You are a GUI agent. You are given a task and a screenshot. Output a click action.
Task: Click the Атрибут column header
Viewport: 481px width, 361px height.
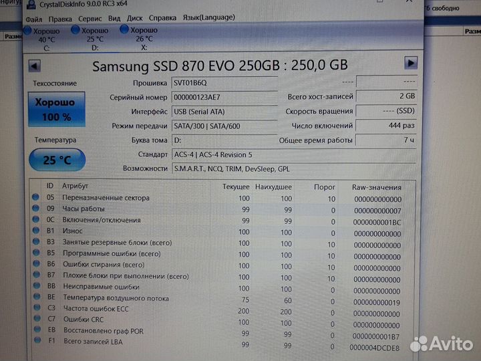pyautogui.click(x=75, y=186)
